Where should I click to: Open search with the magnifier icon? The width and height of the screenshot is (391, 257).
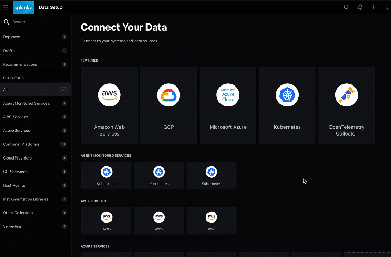pos(347,7)
